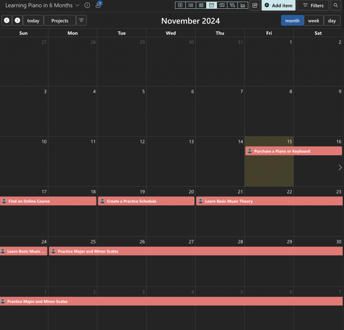The height and width of the screenshot is (330, 344).
Task: Open the search icon
Action: pos(336,5)
